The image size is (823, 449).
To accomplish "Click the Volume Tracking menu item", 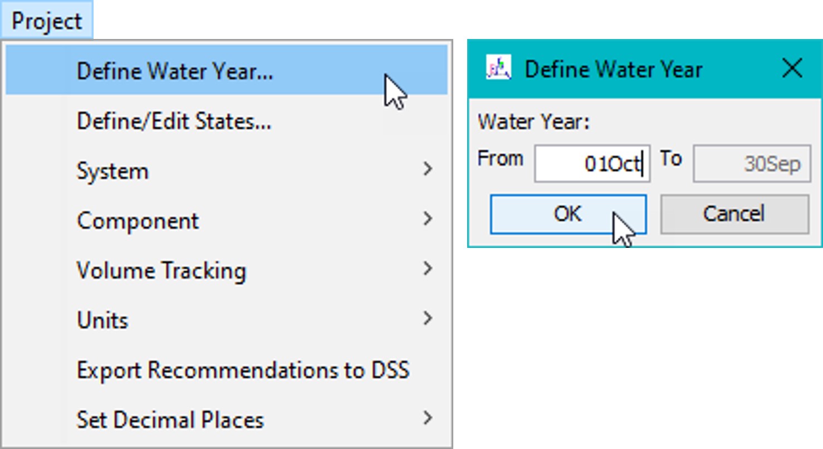I will click(x=161, y=270).
